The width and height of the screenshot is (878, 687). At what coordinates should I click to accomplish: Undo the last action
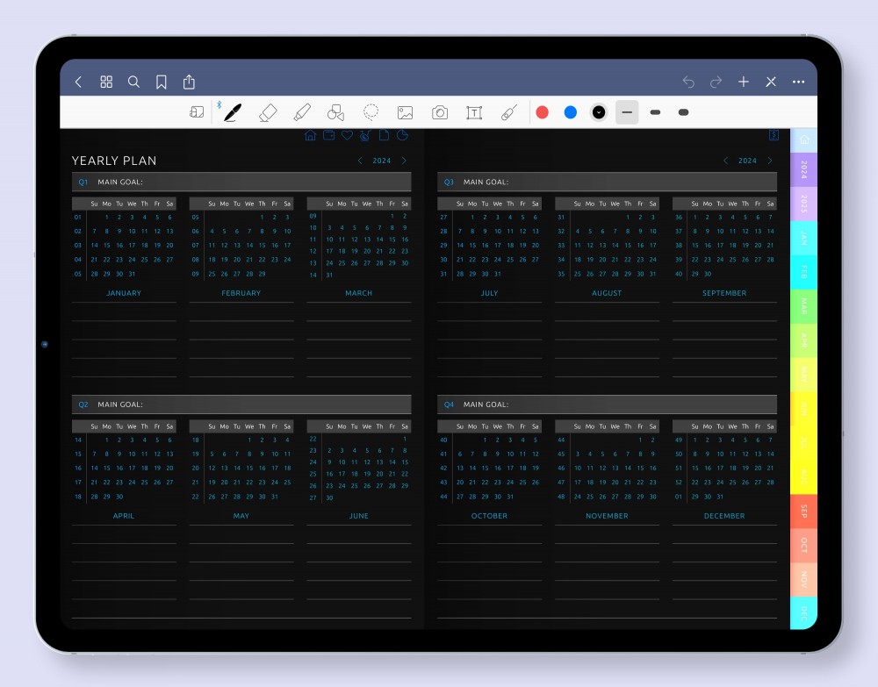tap(688, 82)
